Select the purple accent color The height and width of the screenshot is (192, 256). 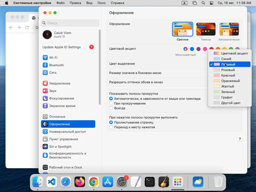(198, 49)
